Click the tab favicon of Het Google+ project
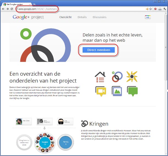The height and width of the screenshot is (156, 168). [x=4, y=4]
